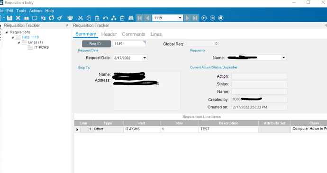Click the Undo arrow icon
The width and height of the screenshot is (327, 173).
106,18
